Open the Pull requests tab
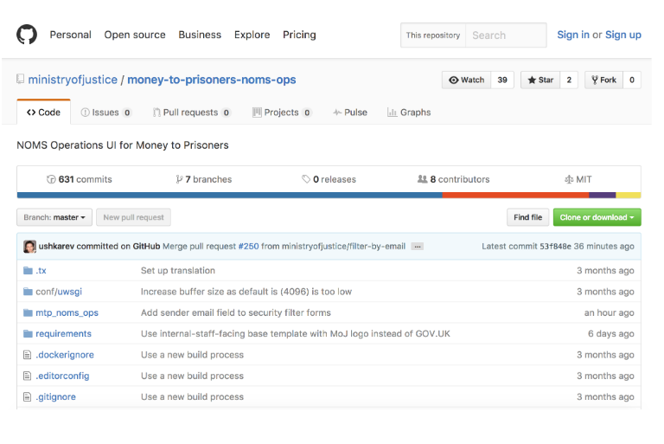The width and height of the screenshot is (664, 444). (x=191, y=113)
